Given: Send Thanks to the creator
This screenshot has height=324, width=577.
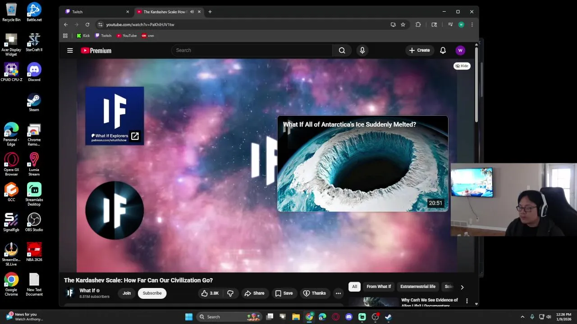Looking at the screenshot, I should 314,293.
